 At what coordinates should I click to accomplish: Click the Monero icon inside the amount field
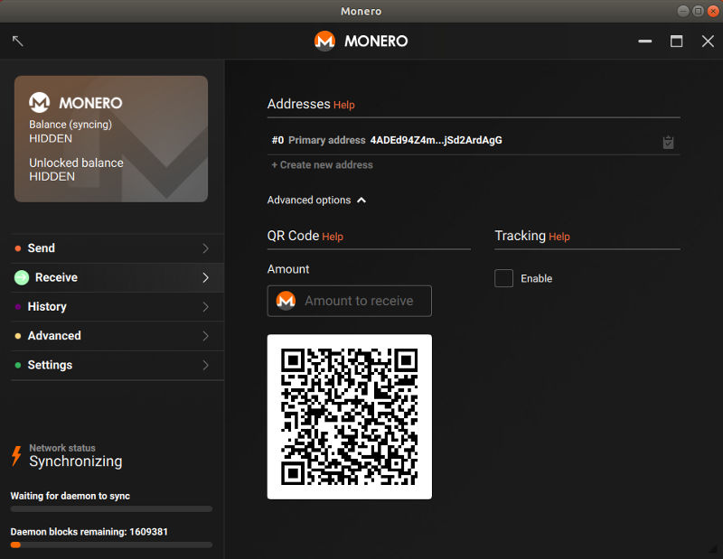(x=286, y=301)
